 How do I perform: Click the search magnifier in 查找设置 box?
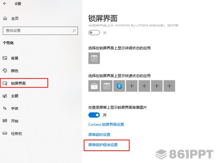pos(74,30)
